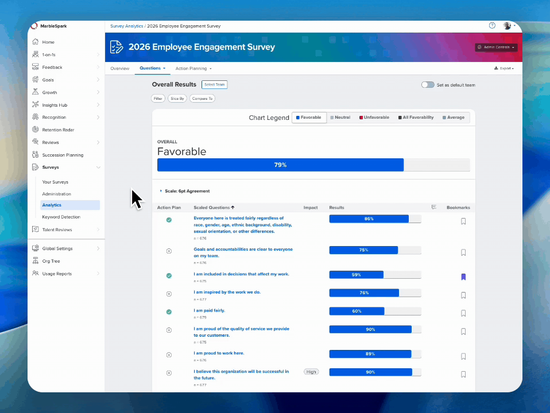Viewport: 550px width, 413px height.
Task: Click the Retention Radar sidebar icon
Action: pos(36,130)
